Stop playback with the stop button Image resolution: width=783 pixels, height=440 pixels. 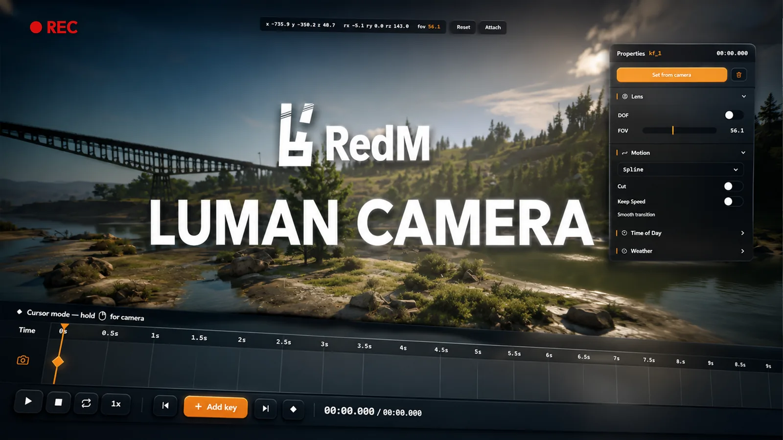click(58, 402)
